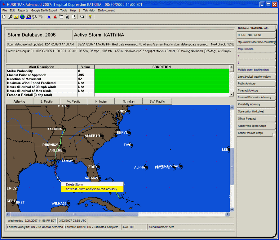The image size is (279, 240).
Task: Open the Edit menu
Action: click(x=12, y=11)
